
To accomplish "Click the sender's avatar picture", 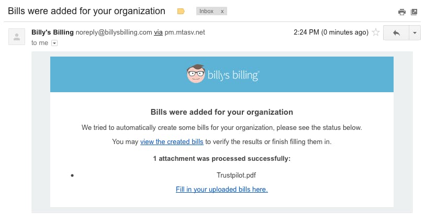I will (x=17, y=37).
